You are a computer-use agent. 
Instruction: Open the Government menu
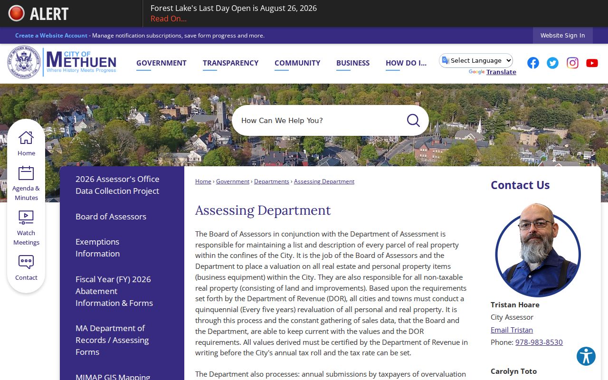tap(161, 63)
